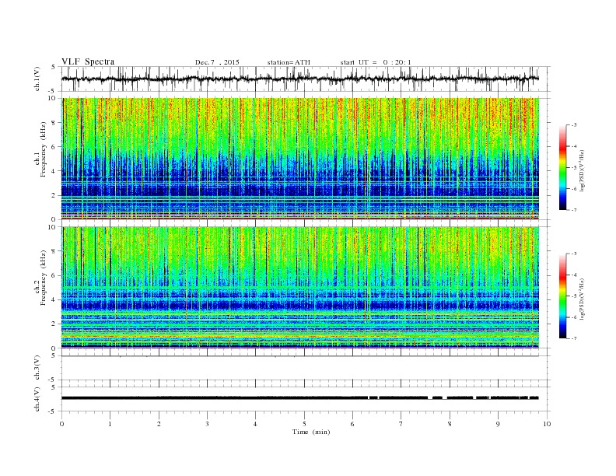Image resolution: width=616 pixels, height=476 pixels.
Task: Click the "ch.4(V)" axis label
Action: coord(37,399)
